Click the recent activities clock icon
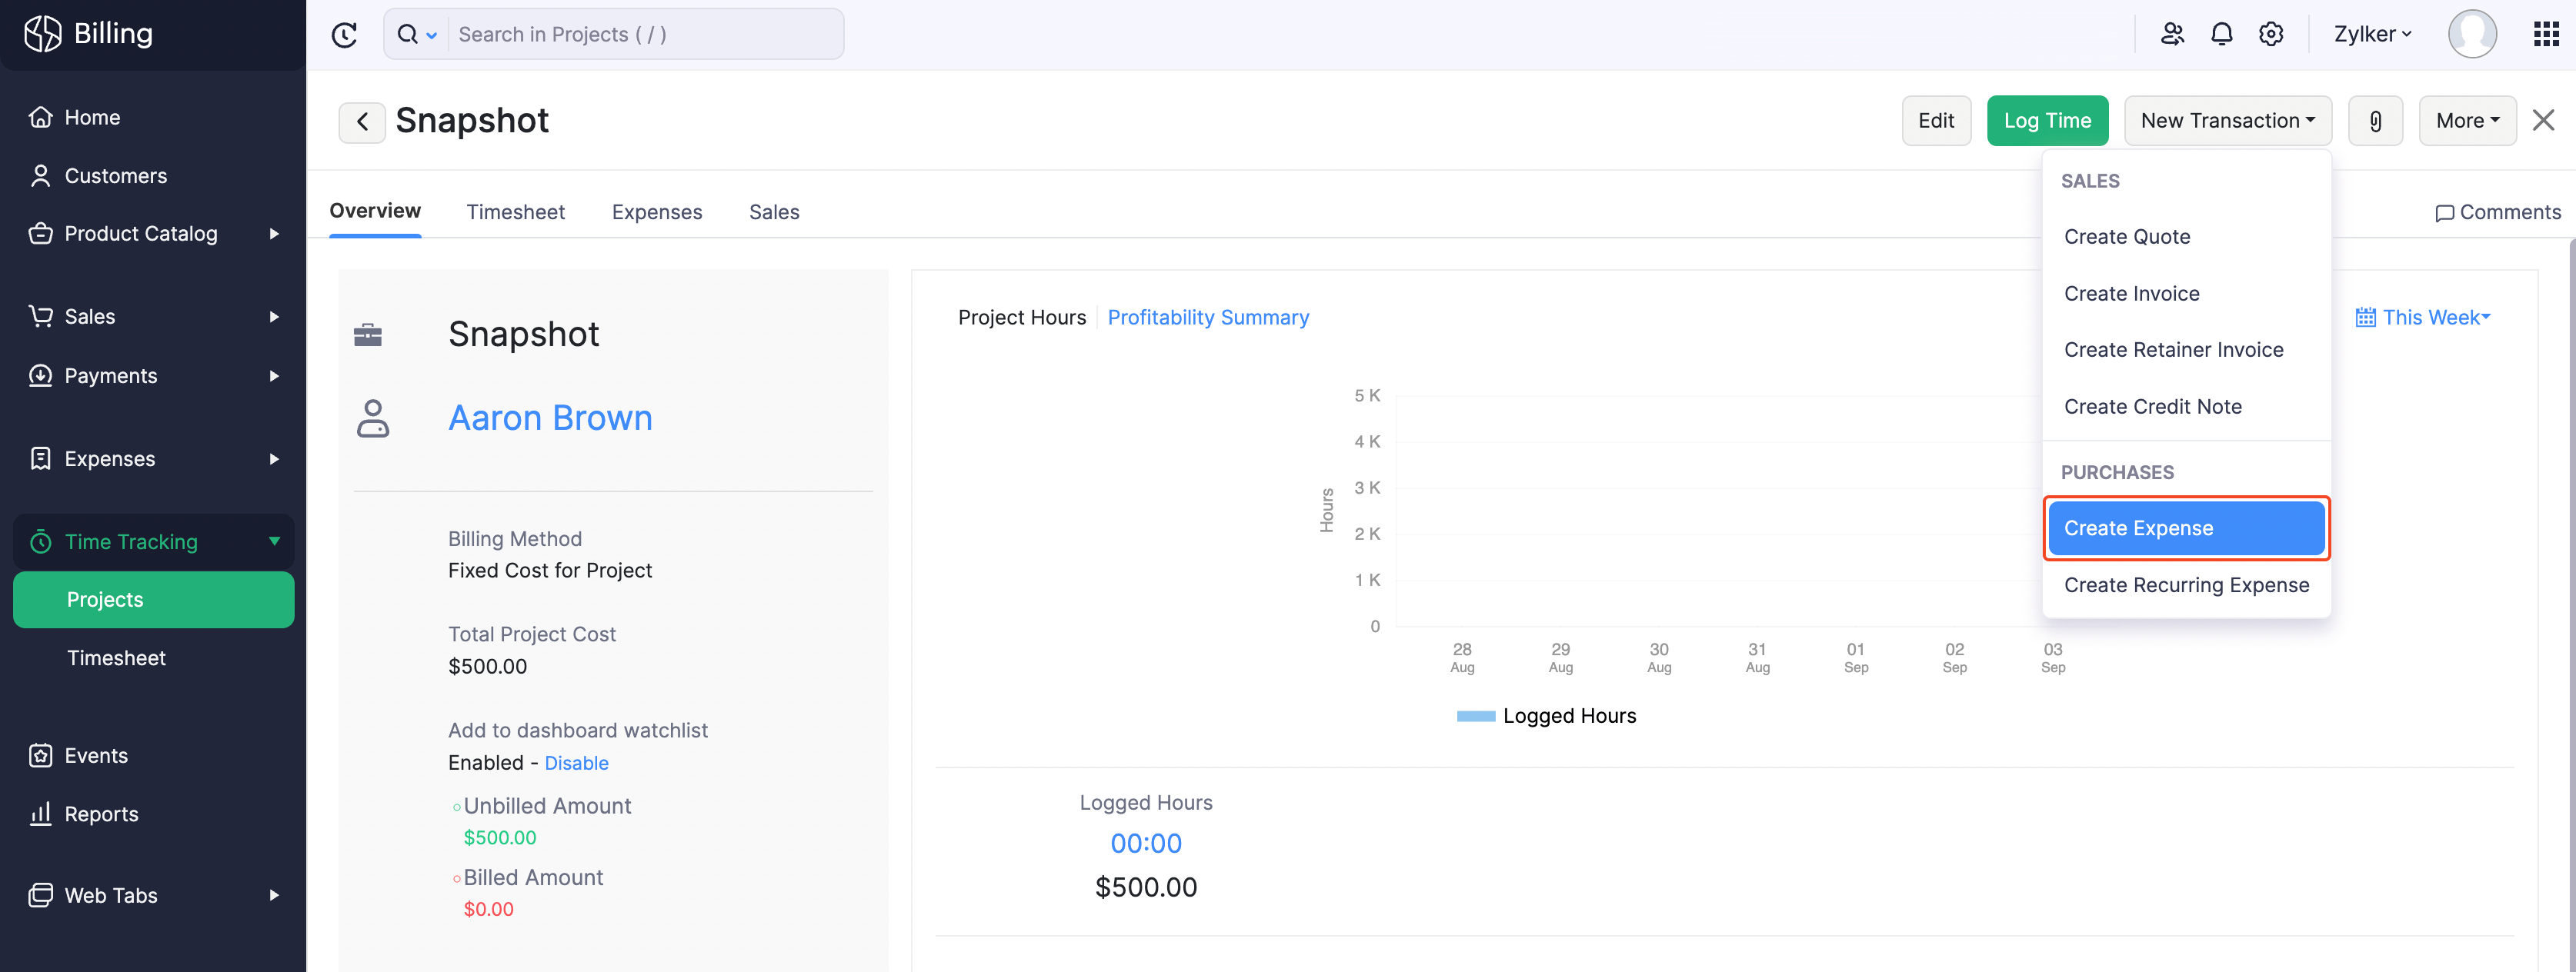This screenshot has height=972, width=2576. [344, 33]
